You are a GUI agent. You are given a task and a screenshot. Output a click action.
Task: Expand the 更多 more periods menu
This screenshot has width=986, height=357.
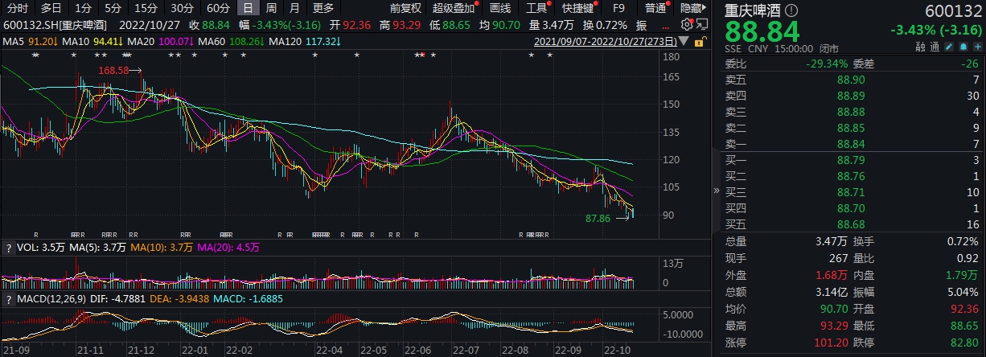(x=323, y=8)
